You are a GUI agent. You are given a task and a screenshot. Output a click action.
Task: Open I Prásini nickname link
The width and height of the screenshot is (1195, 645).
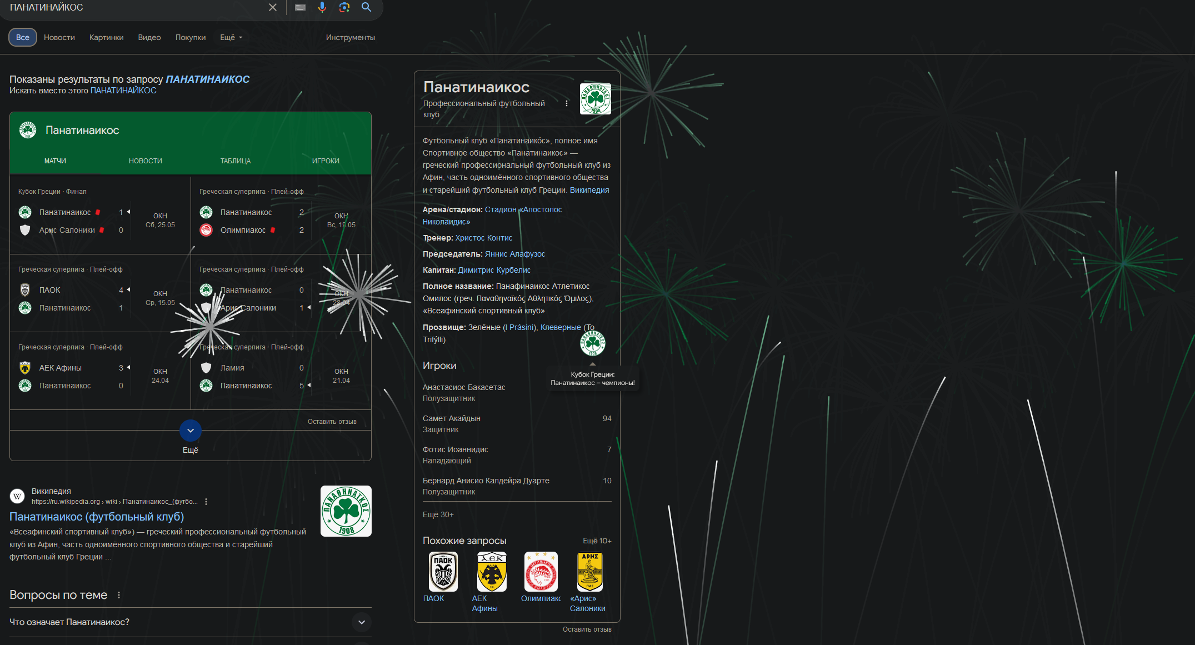point(519,327)
